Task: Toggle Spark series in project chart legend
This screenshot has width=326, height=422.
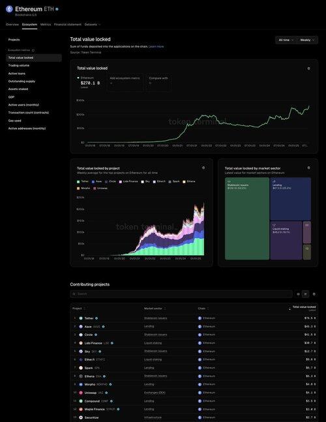Action: (x=174, y=182)
